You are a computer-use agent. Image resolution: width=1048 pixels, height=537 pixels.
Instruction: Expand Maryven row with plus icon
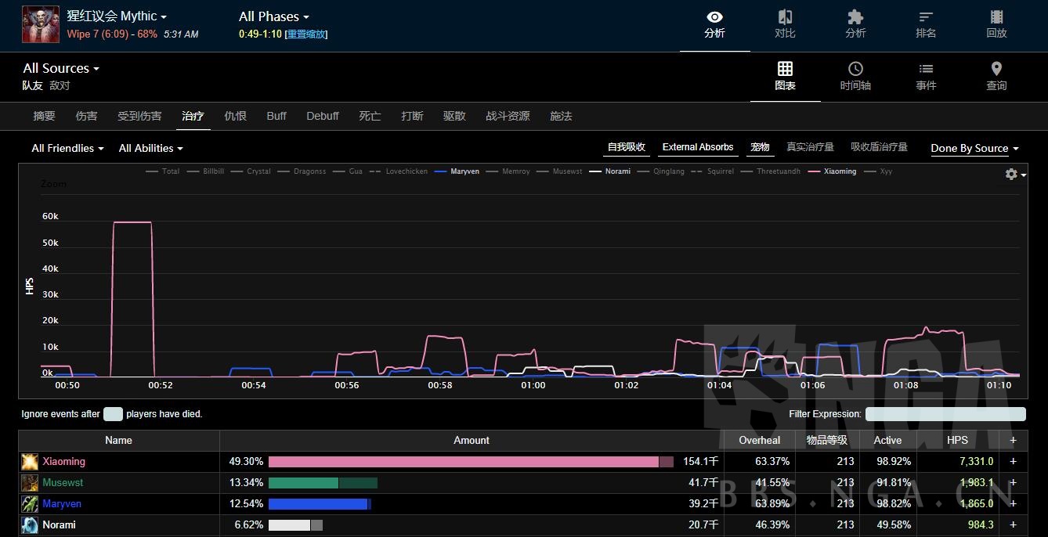[x=1013, y=504]
